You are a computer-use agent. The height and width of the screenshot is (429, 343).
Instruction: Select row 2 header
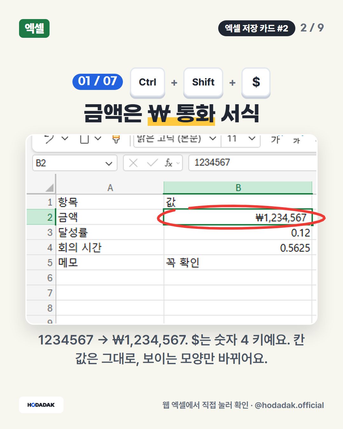coord(41,217)
